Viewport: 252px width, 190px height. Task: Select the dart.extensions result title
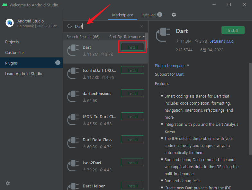[97, 94]
